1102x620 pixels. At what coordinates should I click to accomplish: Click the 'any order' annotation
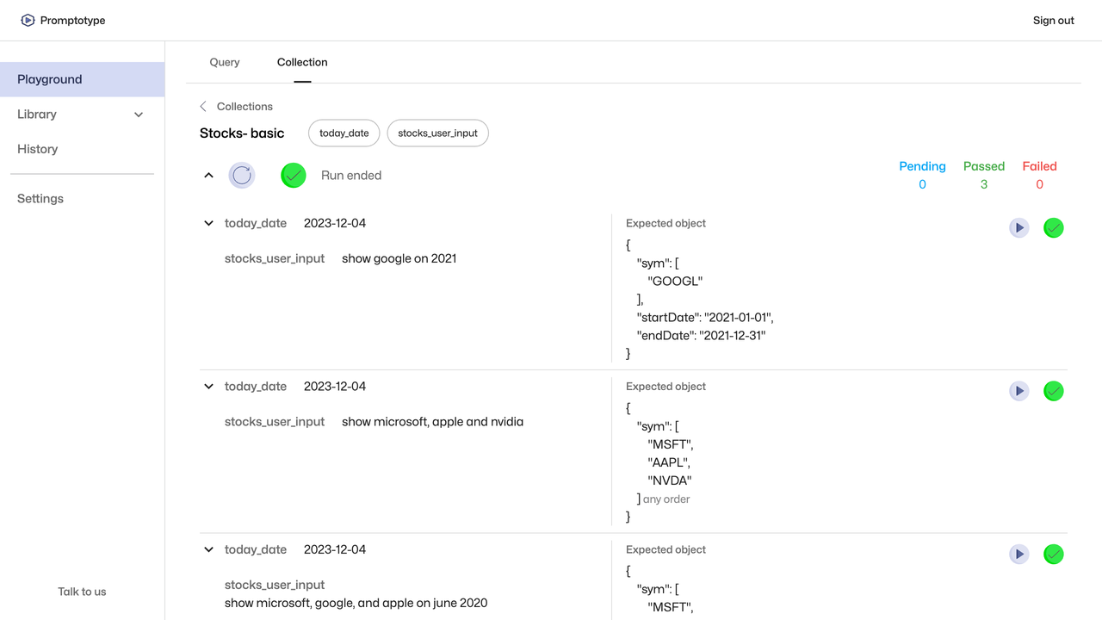tap(666, 499)
